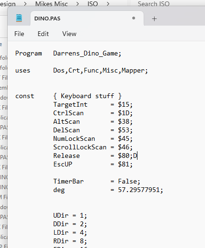
Task: Expand chevron between Mikes Misc and ISO
Action: [78, 4]
